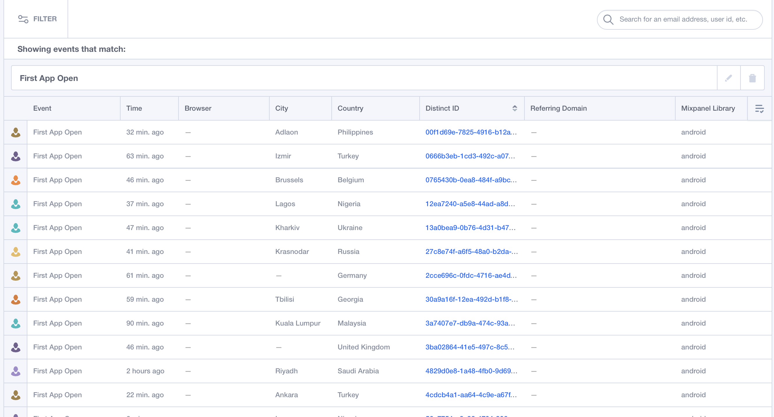Select the Time column header
The width and height of the screenshot is (774, 417).
coord(134,108)
